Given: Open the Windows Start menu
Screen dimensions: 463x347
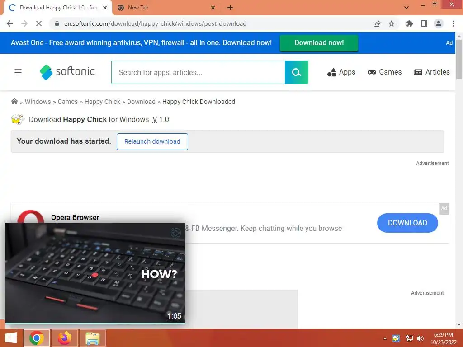Looking at the screenshot, I should click(x=11, y=338).
